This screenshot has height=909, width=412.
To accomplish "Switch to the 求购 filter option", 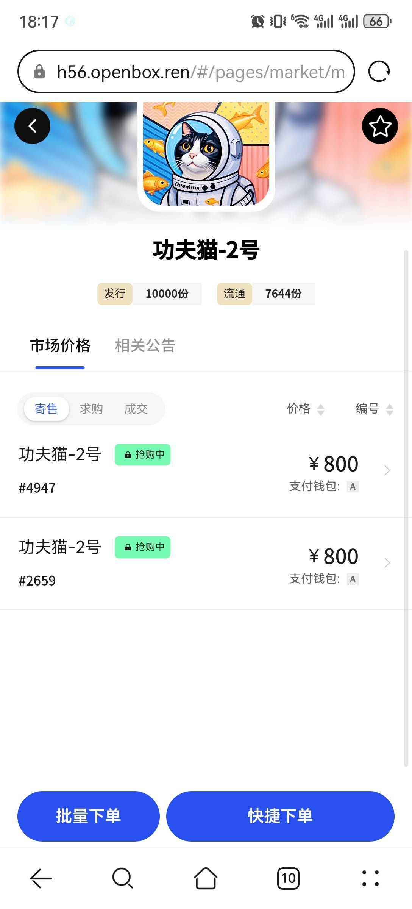I will coord(91,409).
